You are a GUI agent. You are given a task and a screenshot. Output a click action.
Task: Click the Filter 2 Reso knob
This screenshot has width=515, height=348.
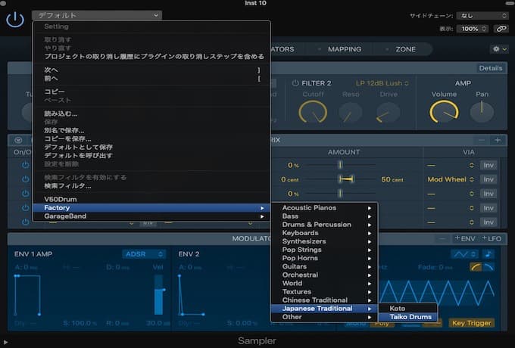point(350,112)
